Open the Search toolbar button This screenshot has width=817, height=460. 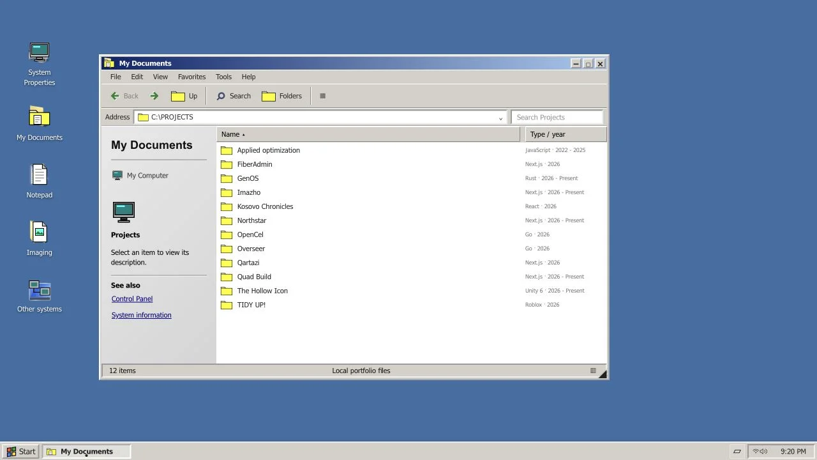pyautogui.click(x=233, y=96)
